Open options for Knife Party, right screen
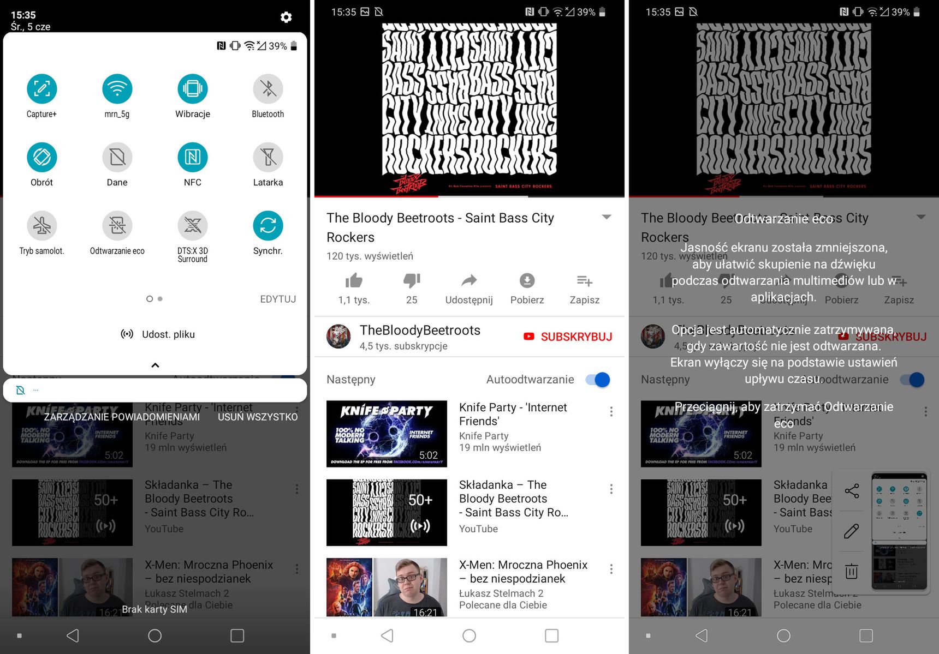 [x=926, y=412]
